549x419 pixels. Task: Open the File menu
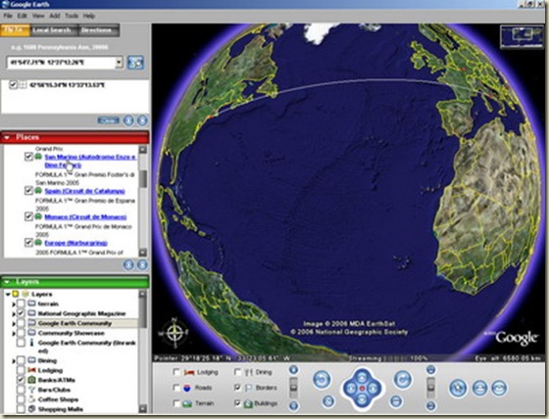click(8, 16)
